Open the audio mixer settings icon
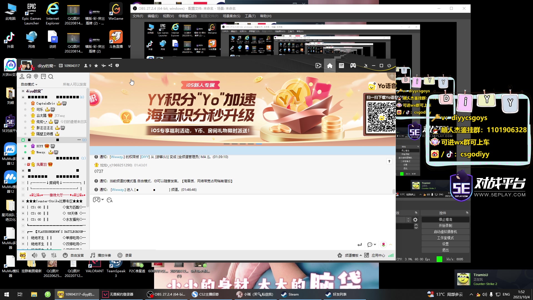The width and height of the screenshot is (533, 300). coord(54,255)
